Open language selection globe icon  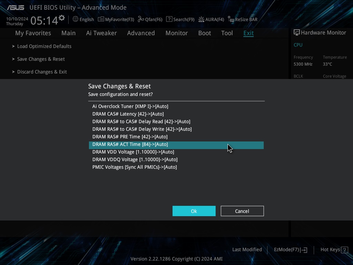click(75, 19)
